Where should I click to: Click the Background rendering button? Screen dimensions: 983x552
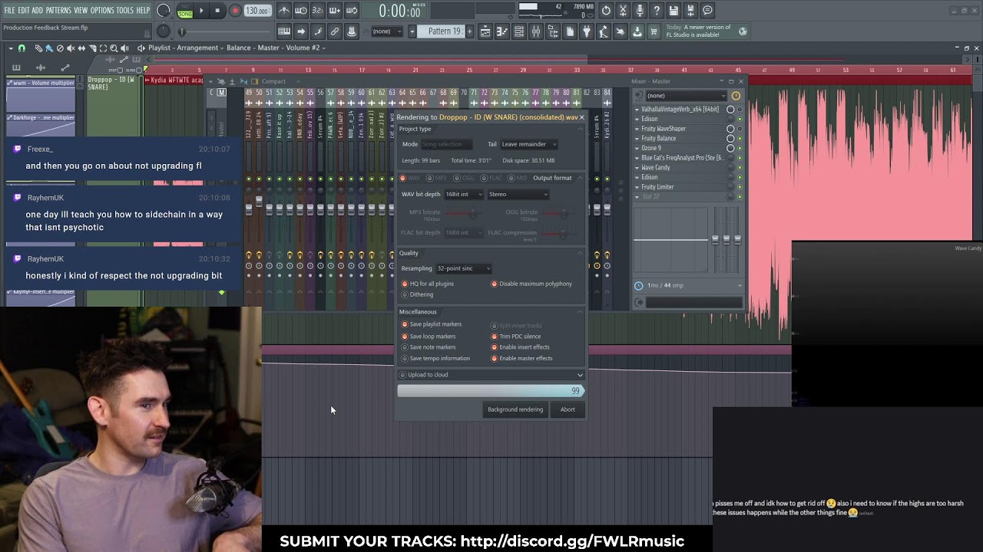point(515,409)
